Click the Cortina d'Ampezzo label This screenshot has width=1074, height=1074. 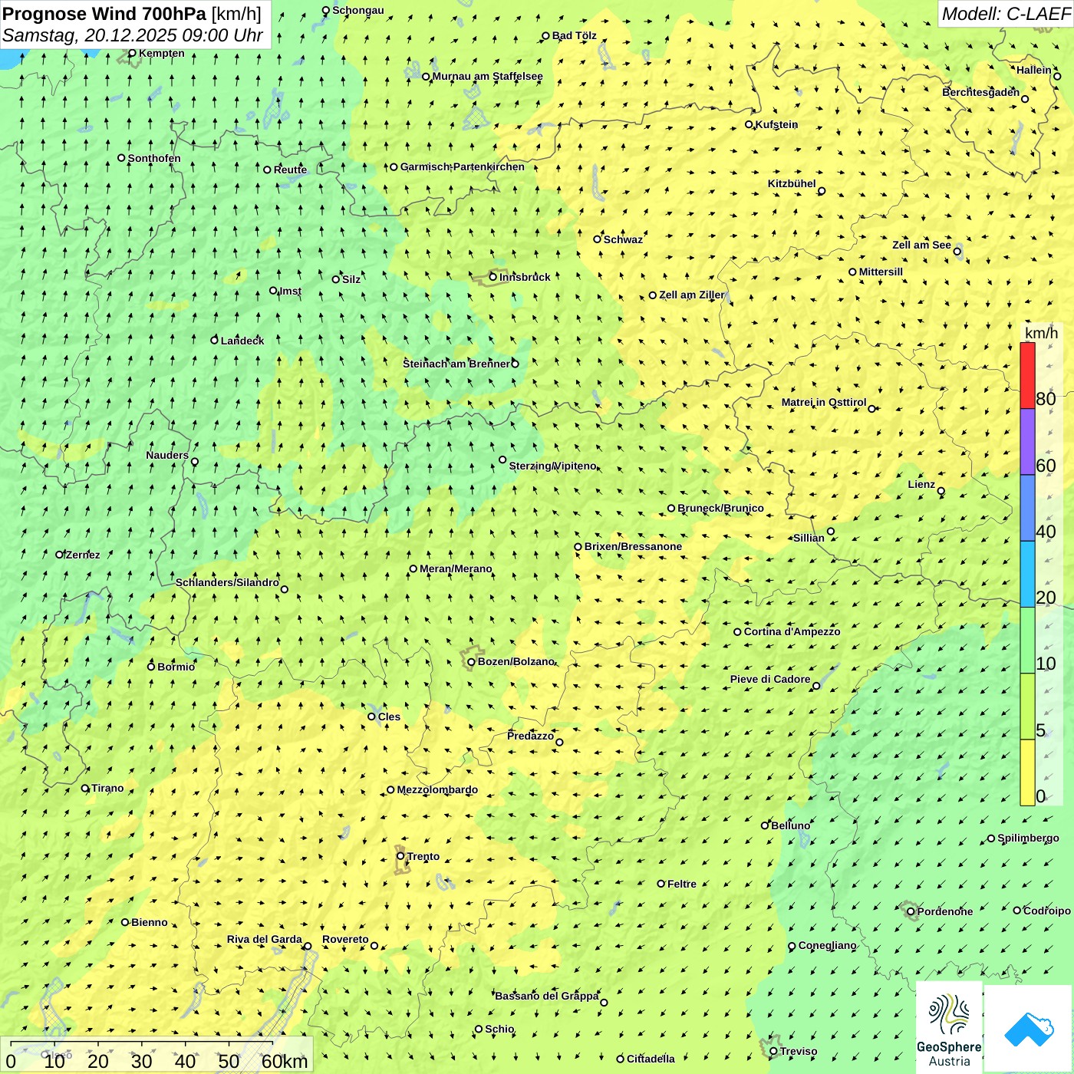click(x=792, y=631)
